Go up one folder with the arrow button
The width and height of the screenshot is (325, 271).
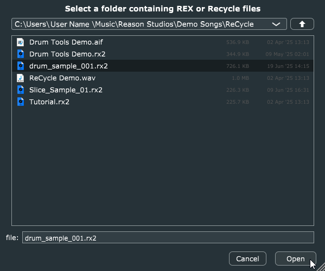302,24
